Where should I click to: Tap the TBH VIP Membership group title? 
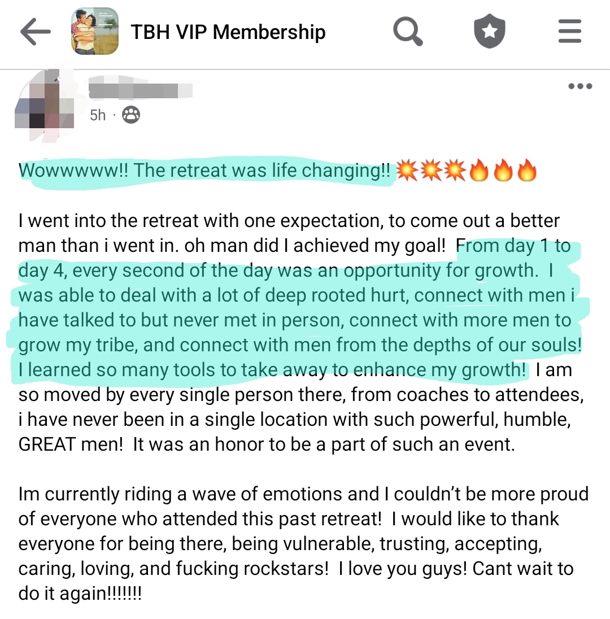pyautogui.click(x=228, y=32)
